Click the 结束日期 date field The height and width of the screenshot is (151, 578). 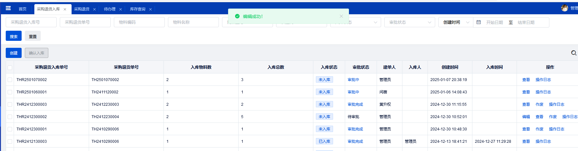pos(526,22)
